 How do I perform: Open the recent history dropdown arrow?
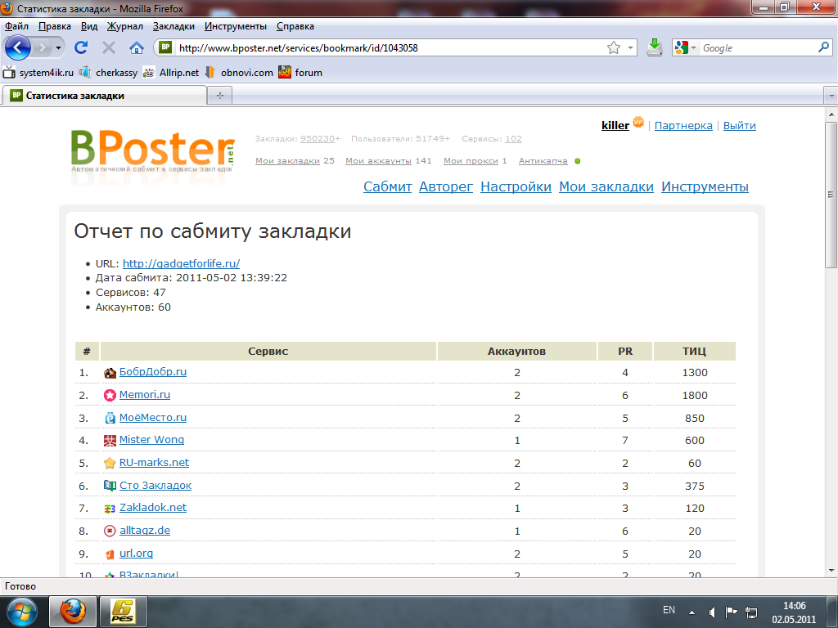coord(58,48)
